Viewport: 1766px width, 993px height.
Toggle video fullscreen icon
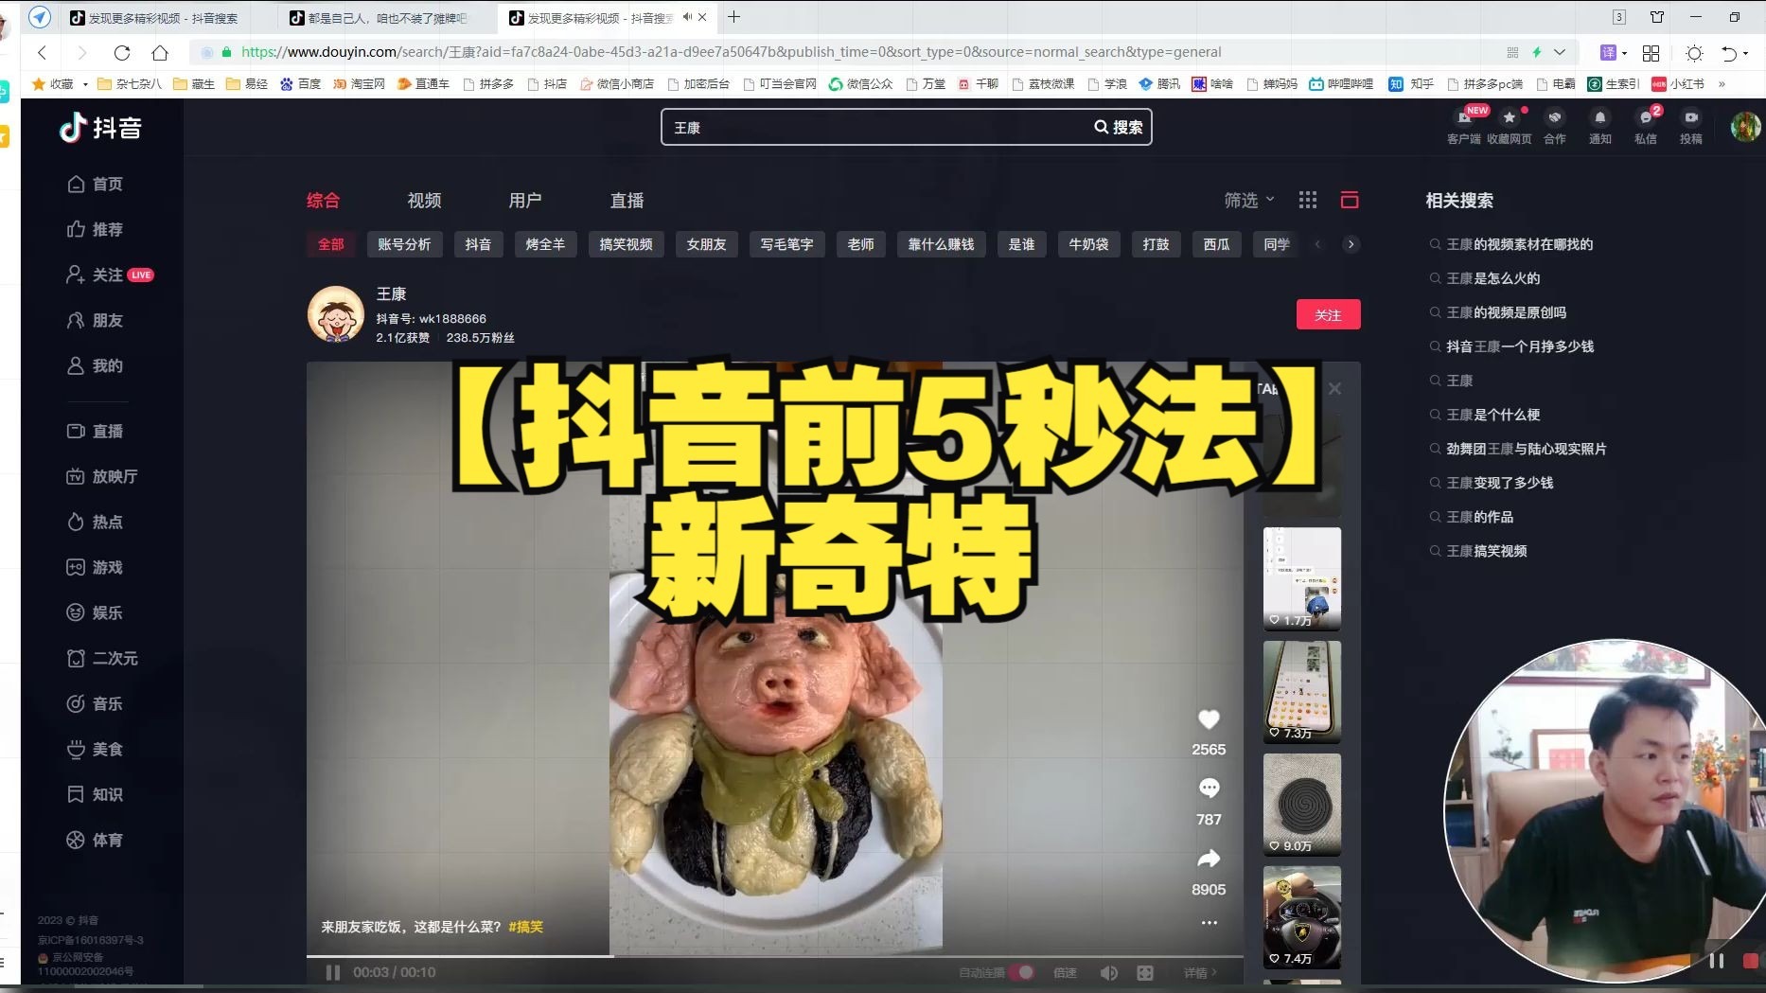tap(1145, 972)
